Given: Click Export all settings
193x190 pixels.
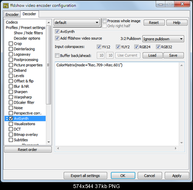Looking at the screenshot, I should click(85, 176).
